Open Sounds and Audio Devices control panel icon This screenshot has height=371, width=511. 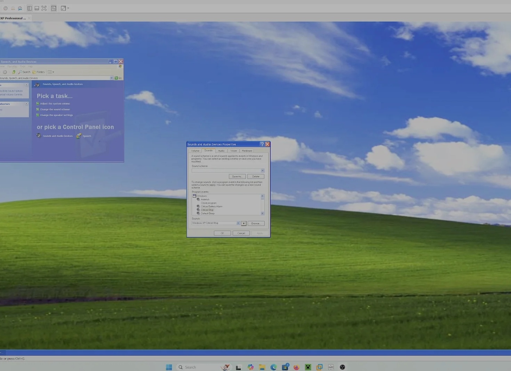55,136
